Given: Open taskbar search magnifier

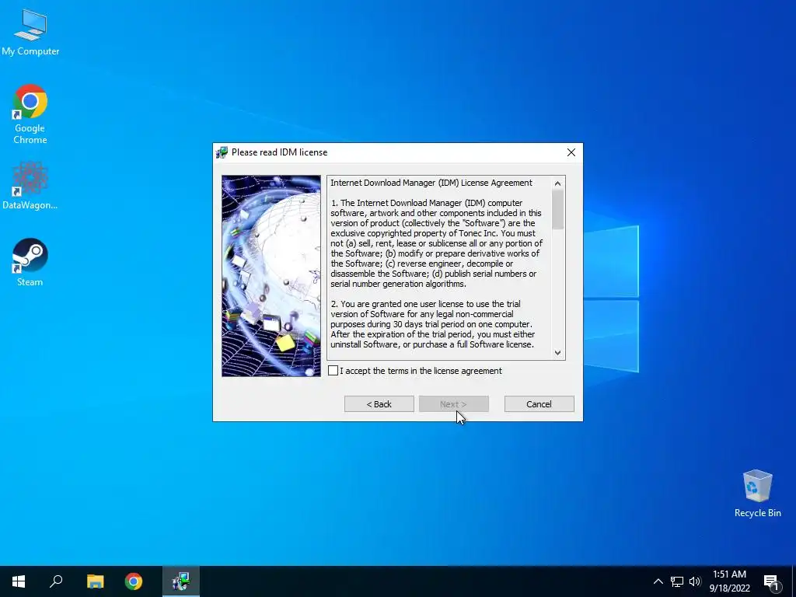Looking at the screenshot, I should 56,581.
